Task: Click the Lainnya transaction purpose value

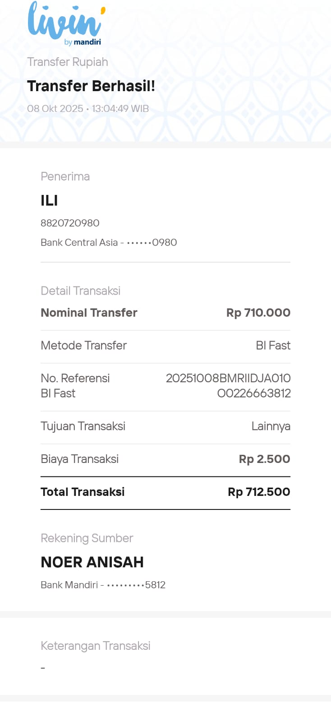Action: coord(271,426)
